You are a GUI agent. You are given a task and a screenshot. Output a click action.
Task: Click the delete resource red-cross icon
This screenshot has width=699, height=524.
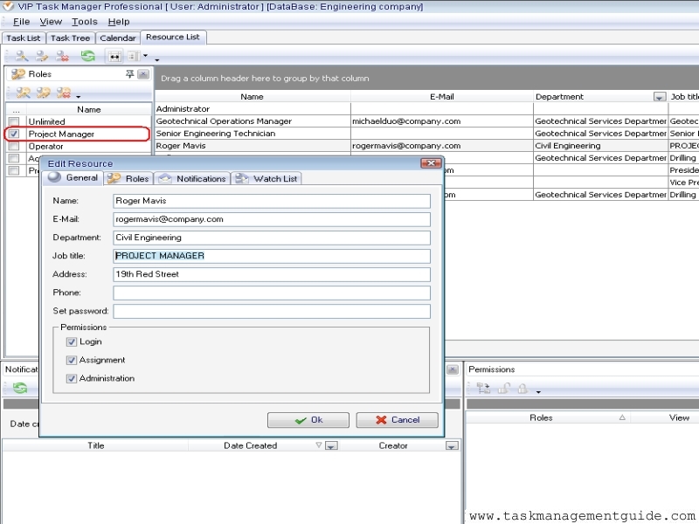click(x=63, y=56)
